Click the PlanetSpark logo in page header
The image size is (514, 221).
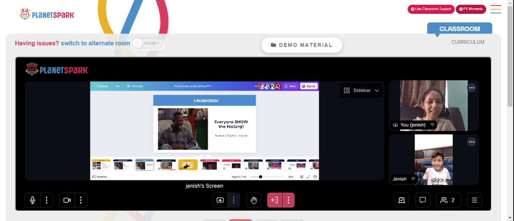(x=47, y=14)
